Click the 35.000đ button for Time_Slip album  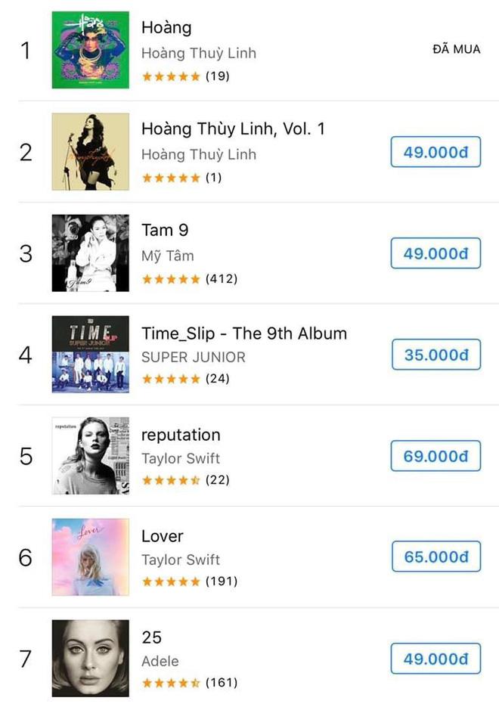click(x=435, y=354)
